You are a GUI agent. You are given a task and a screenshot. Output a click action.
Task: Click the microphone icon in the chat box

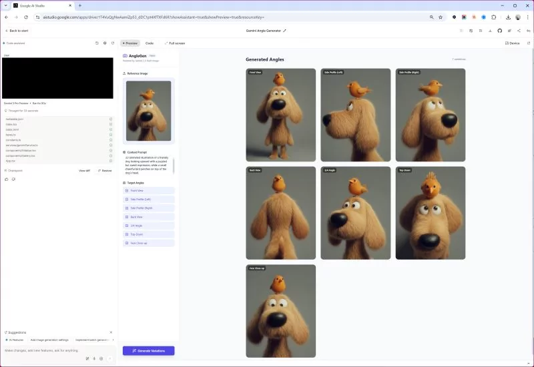pos(93,358)
